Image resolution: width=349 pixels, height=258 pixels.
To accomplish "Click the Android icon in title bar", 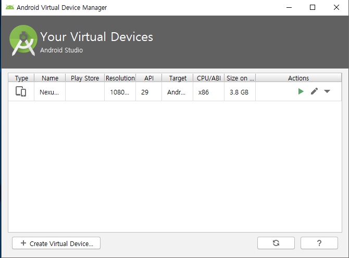I will point(10,7).
